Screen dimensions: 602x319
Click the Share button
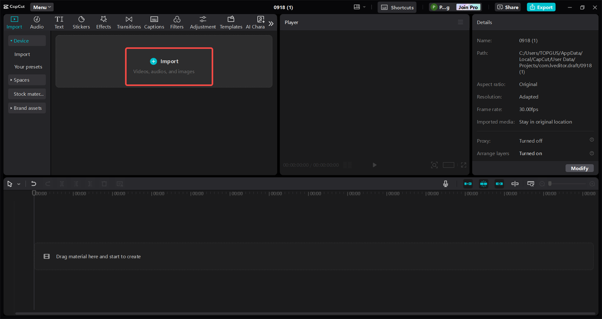507,7
